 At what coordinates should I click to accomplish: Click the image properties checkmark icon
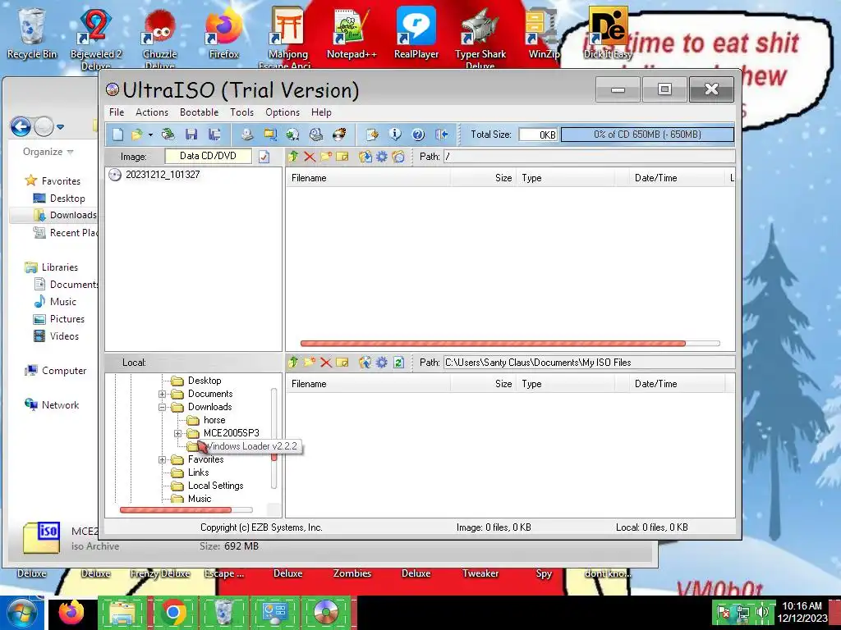264,157
